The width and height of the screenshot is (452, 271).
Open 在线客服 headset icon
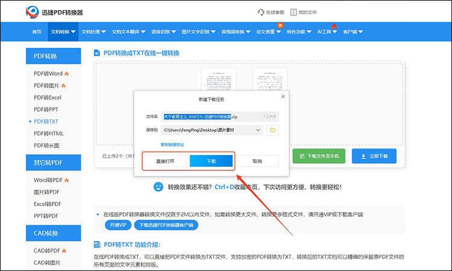(x=260, y=12)
